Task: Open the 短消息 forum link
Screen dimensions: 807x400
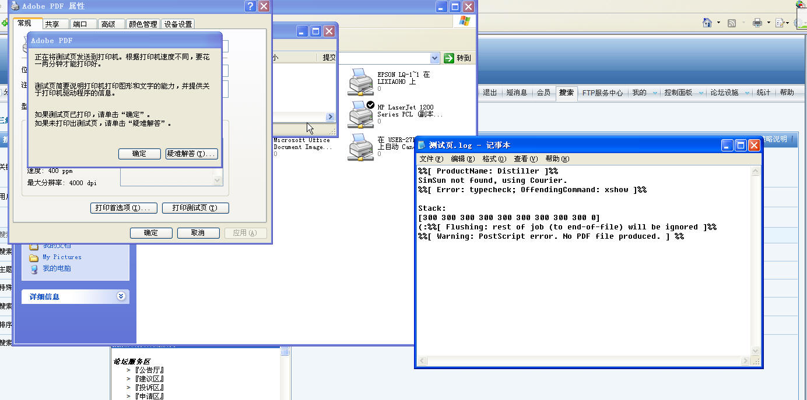Action: (x=517, y=93)
